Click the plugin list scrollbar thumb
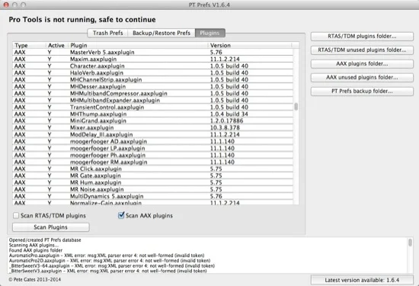The height and width of the screenshot is (286, 419). click(x=296, y=107)
